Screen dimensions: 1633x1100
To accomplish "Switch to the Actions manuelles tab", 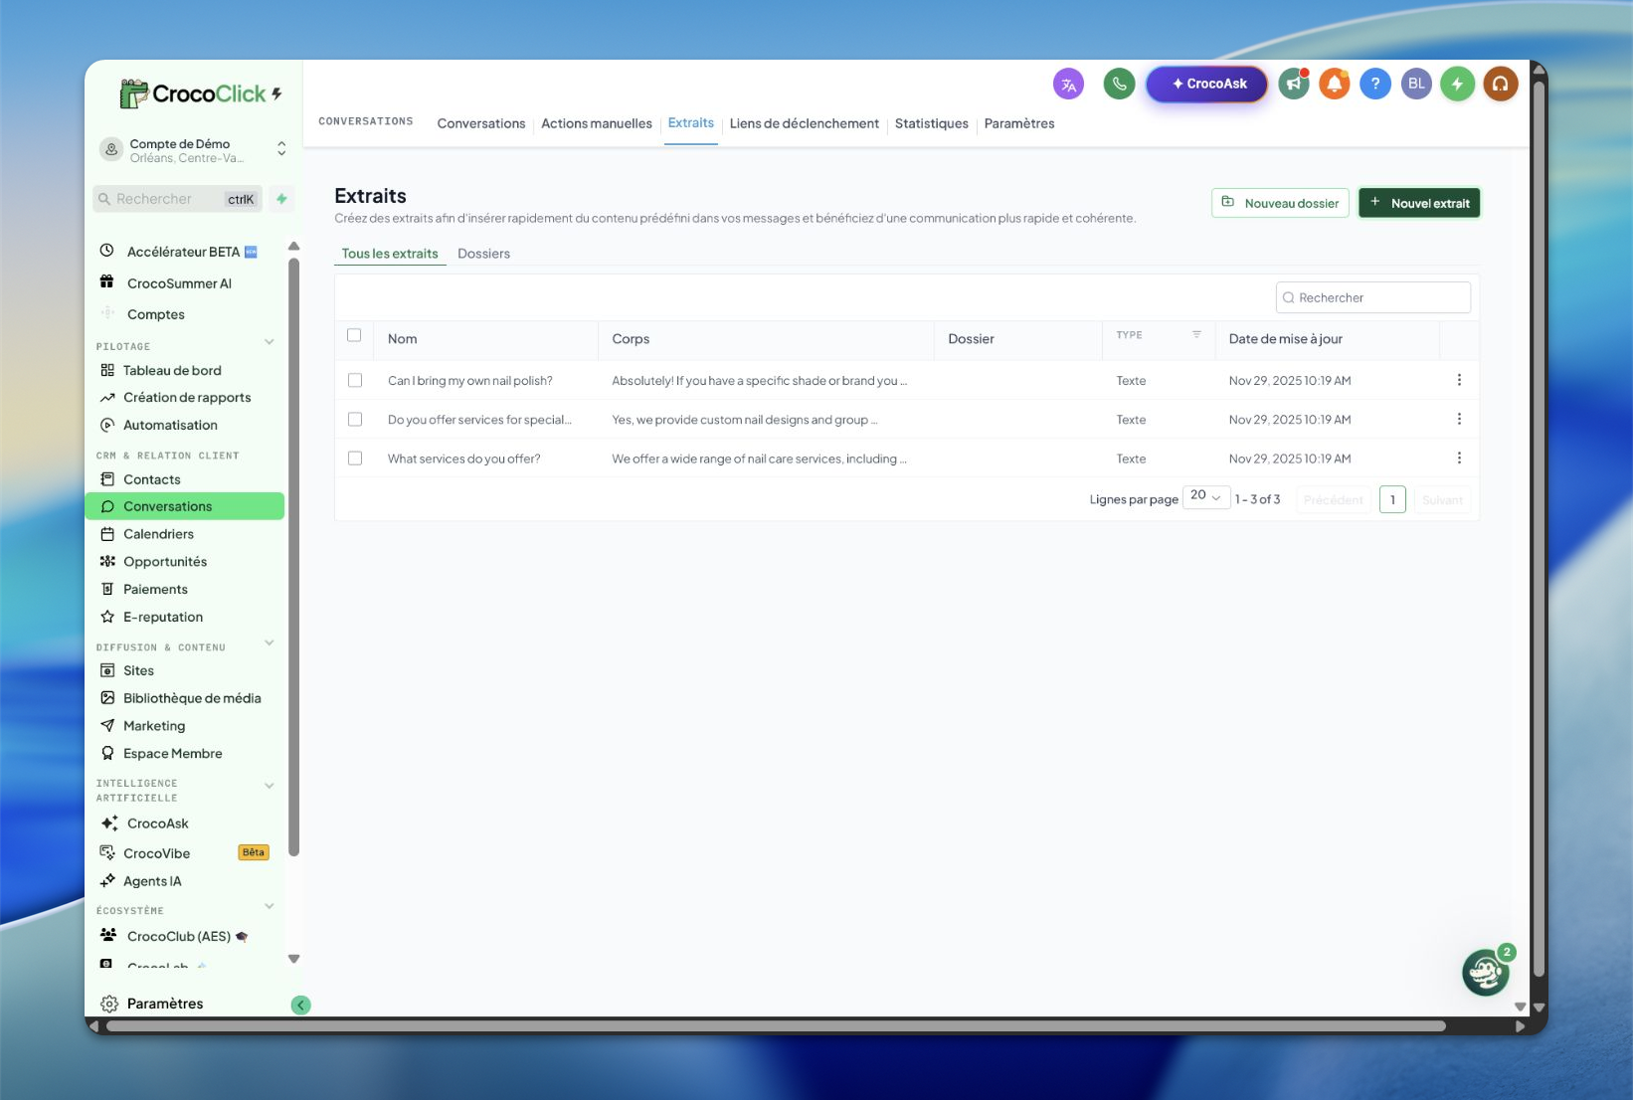I will [x=597, y=123].
